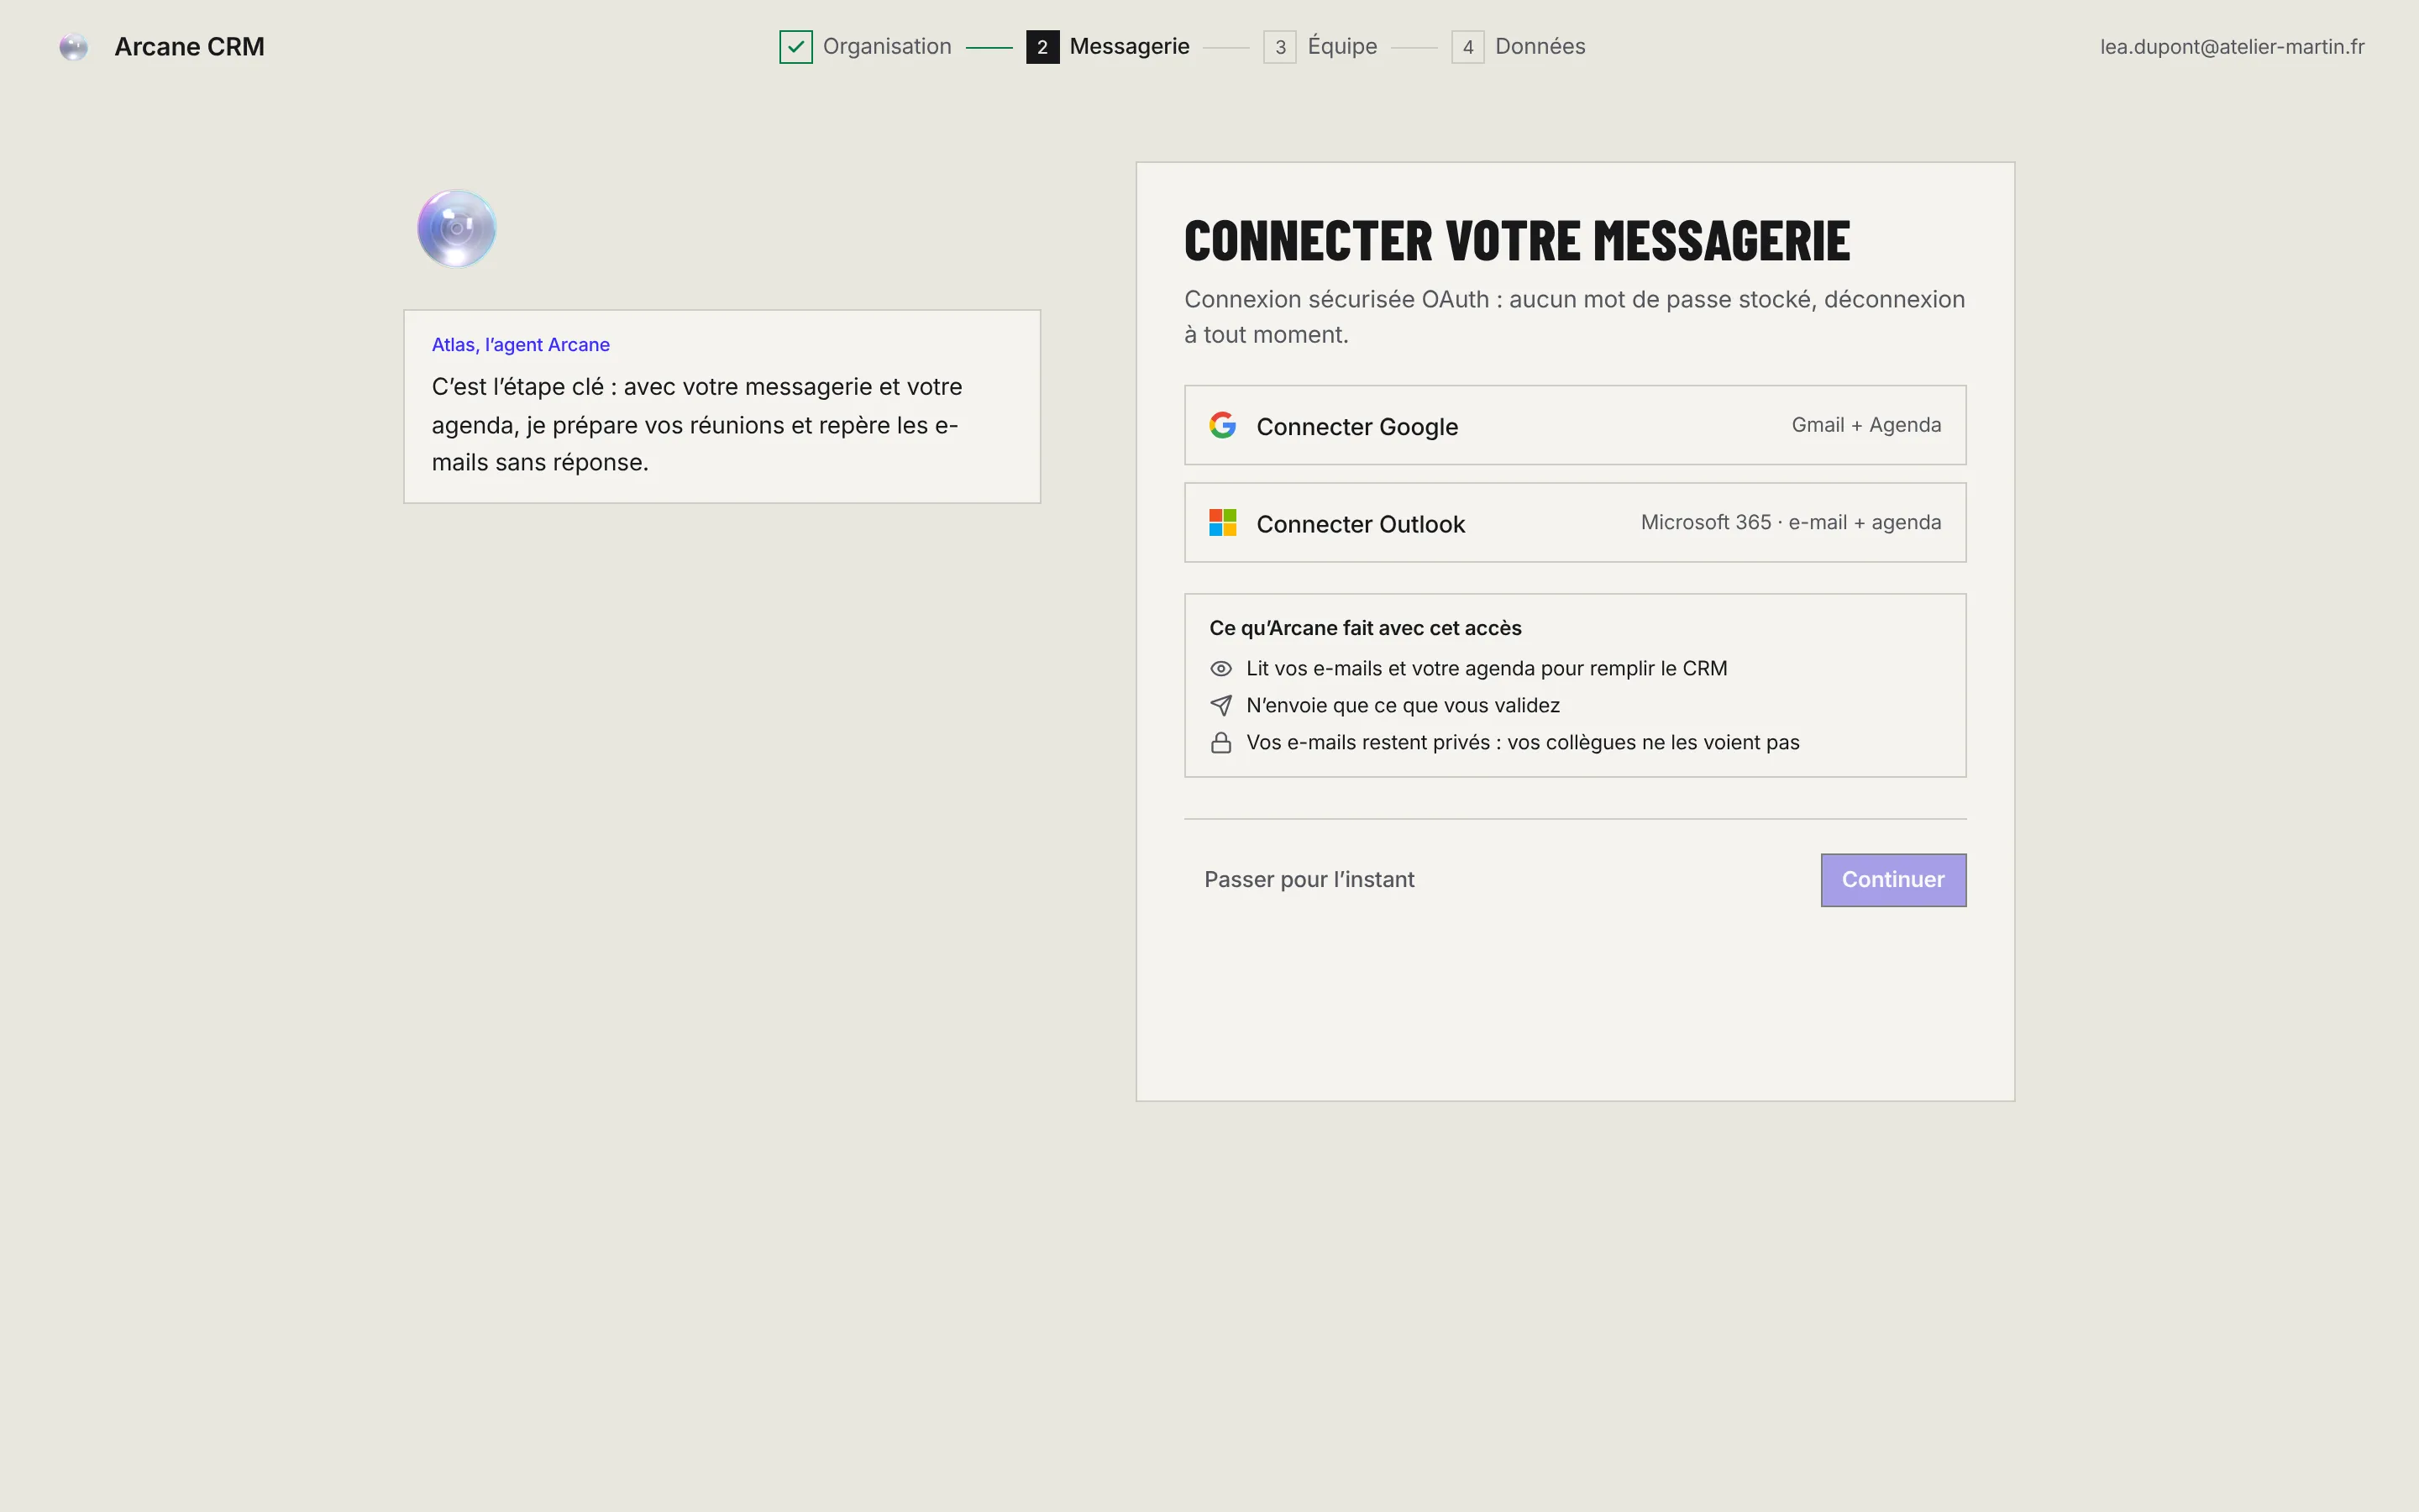Connect a Google account
2419x1512 pixels.
[1574, 425]
